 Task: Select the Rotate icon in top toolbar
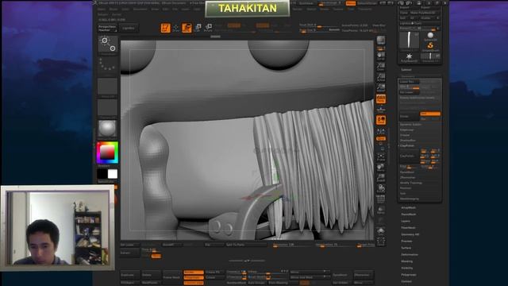coord(208,28)
